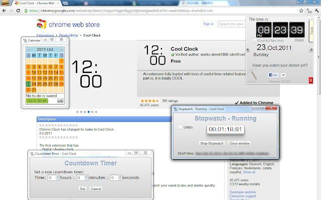Select the last screenshot carousel dot
Image resolution: width=321 pixels, height=200 pixels.
tap(96, 112)
